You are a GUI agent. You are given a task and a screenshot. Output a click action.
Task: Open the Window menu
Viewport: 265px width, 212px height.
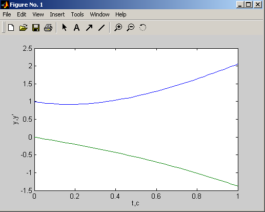pos(99,14)
